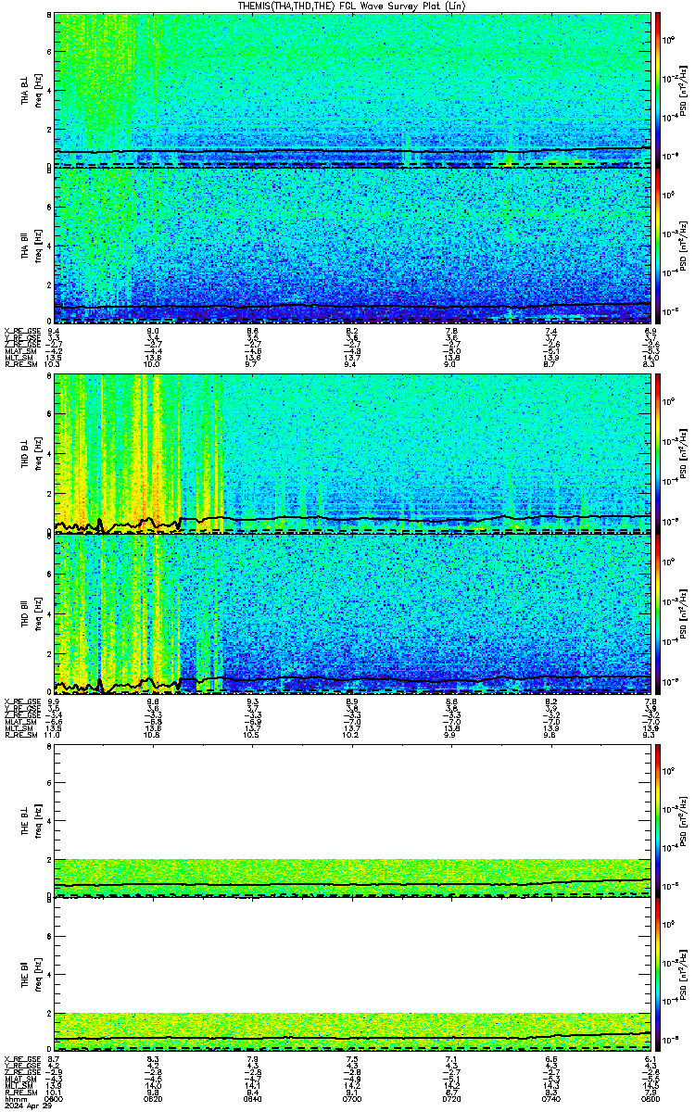Click the color bar beside THA B-perpendicular panel
Image resolution: width=695 pixels, height=1112 pixels.
click(658, 90)
